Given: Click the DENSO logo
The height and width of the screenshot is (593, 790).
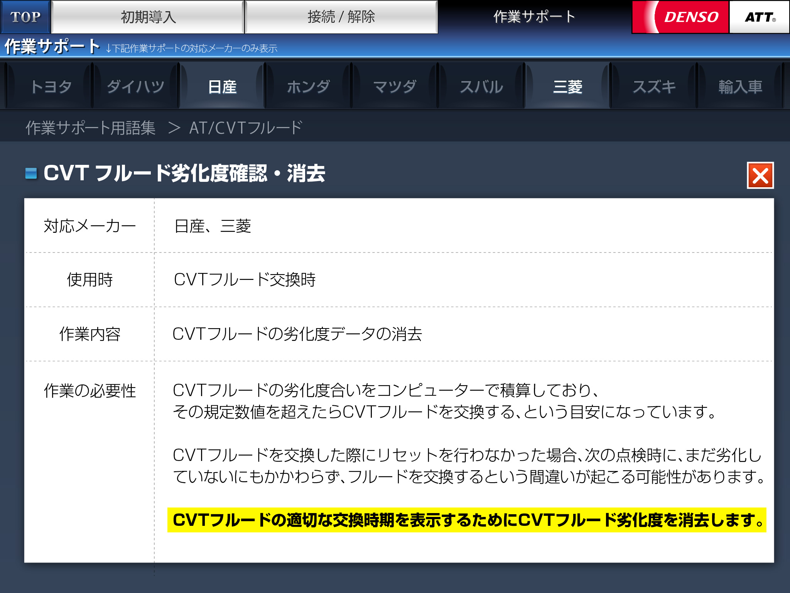Looking at the screenshot, I should tap(681, 17).
